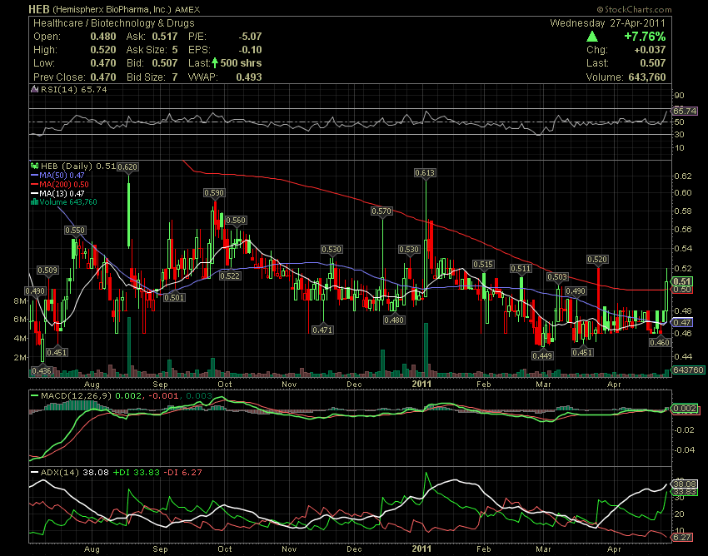Viewport: 708px width, 556px height.
Task: Select the Healthcare / Biotechnology & Drugs sector text
Action: [x=114, y=23]
